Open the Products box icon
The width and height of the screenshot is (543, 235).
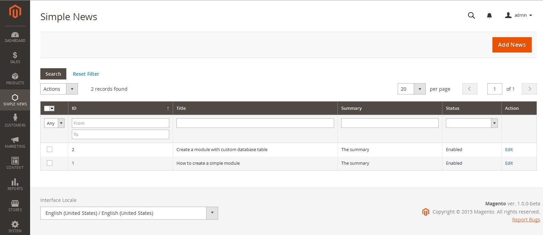pyautogui.click(x=15, y=76)
